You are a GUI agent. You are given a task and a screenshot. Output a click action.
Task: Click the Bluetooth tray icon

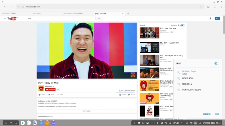(157, 123)
